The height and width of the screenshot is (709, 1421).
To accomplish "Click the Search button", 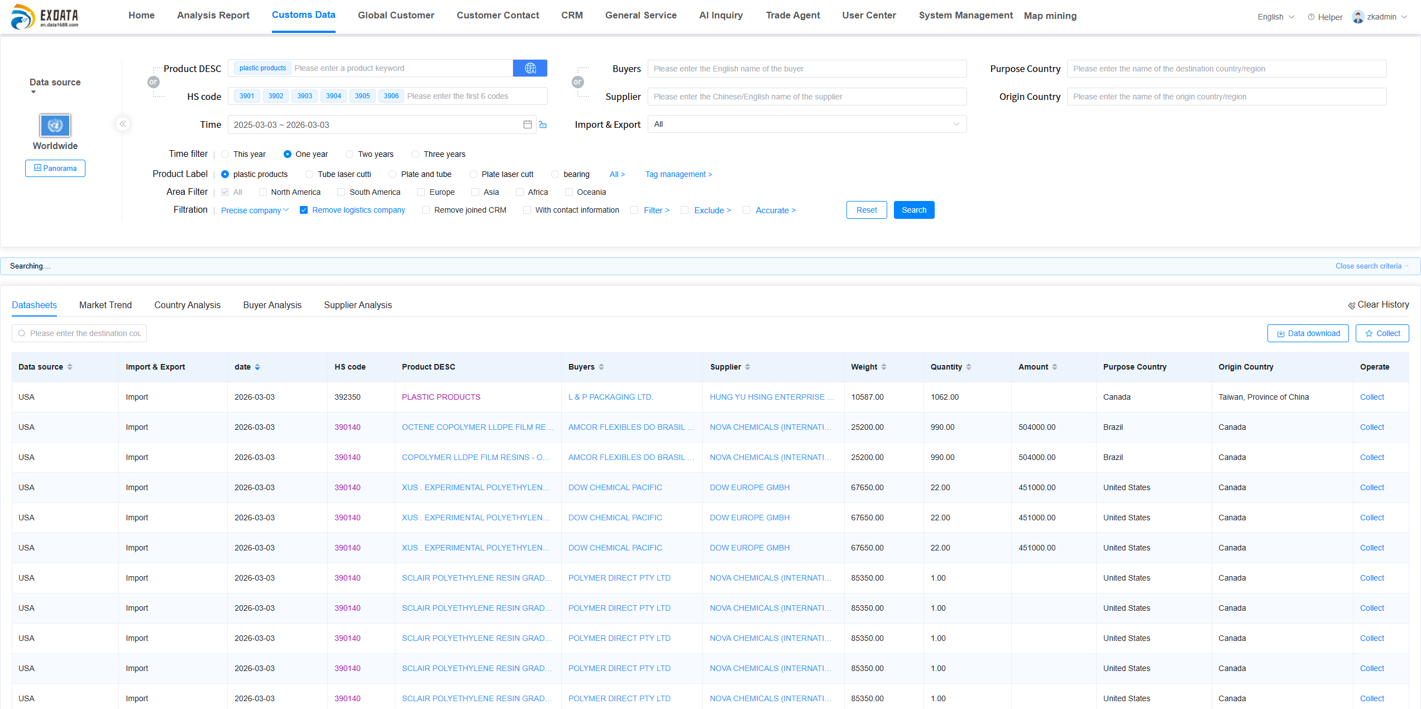I will pyautogui.click(x=913, y=210).
